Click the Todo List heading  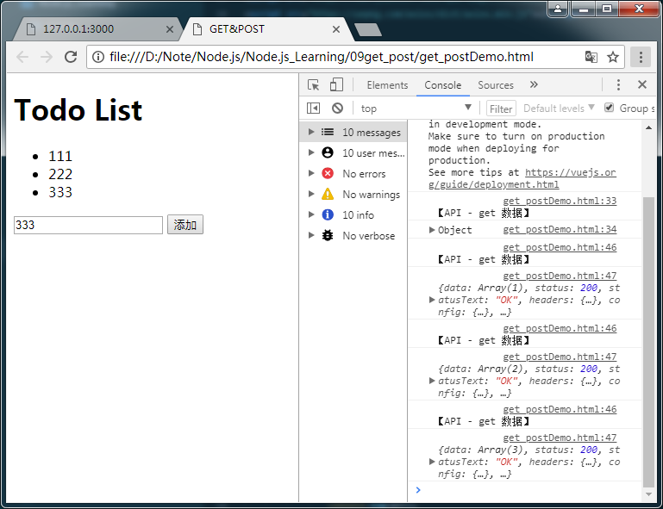(x=78, y=110)
